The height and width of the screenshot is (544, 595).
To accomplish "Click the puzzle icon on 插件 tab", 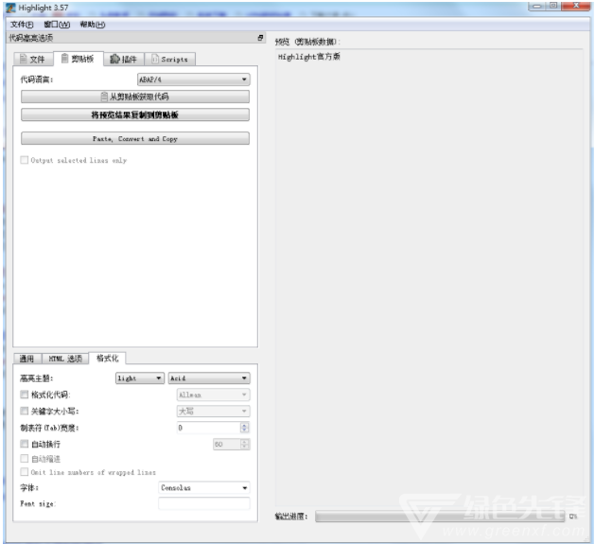I will click(114, 60).
